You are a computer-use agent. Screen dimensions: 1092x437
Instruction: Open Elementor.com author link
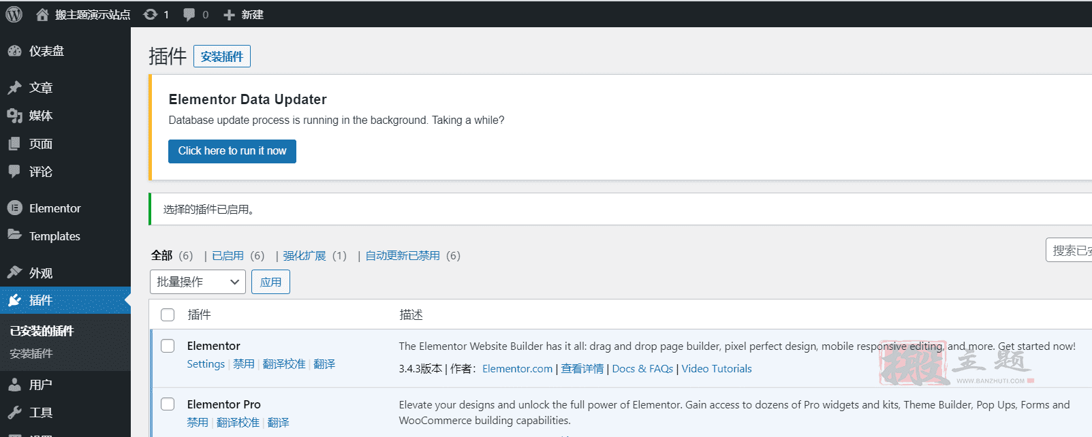point(518,369)
